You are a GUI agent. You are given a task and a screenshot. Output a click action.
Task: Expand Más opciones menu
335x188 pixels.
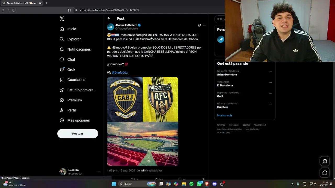tap(75, 120)
